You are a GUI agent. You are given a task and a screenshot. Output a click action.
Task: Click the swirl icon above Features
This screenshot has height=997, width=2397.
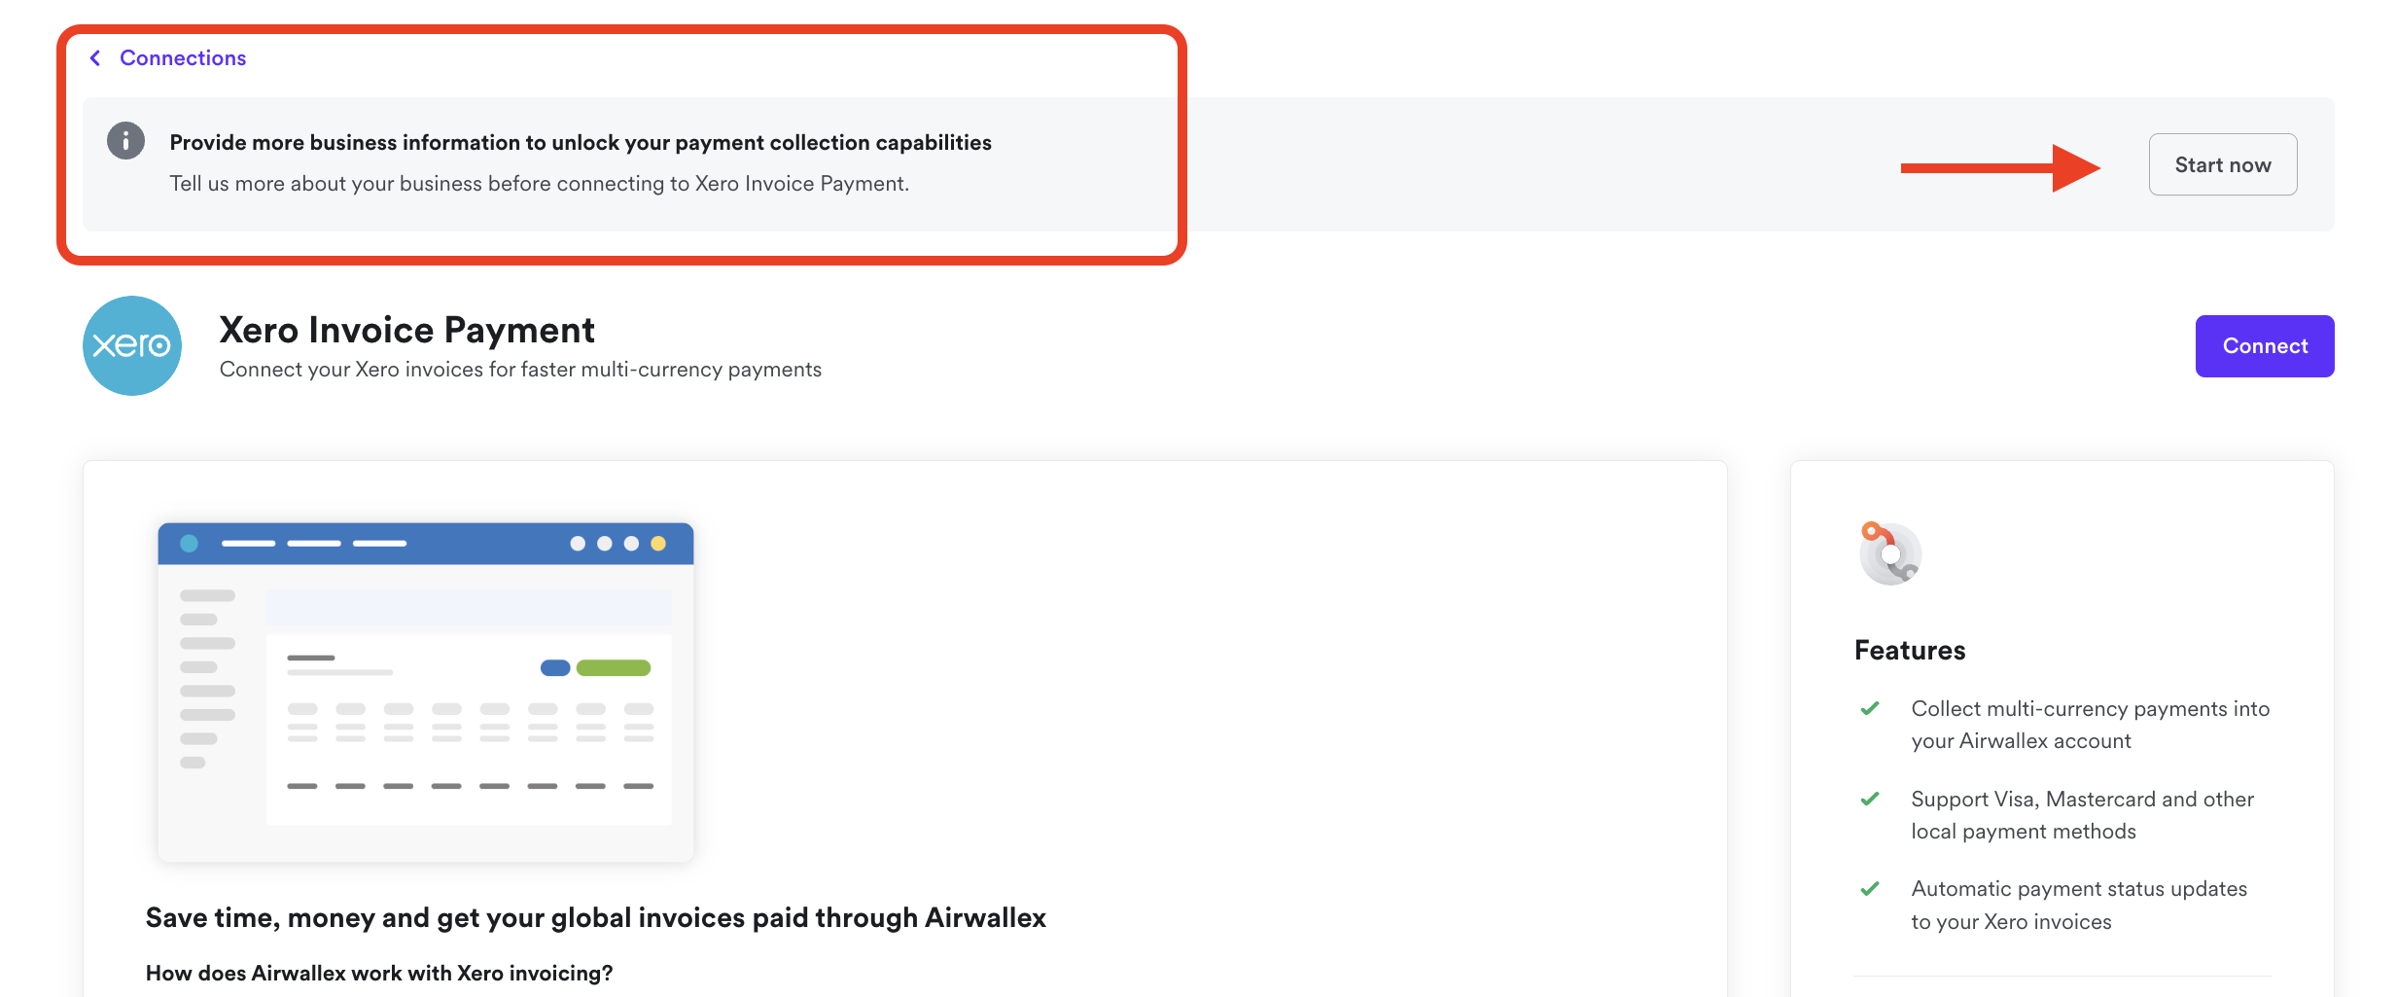[1889, 552]
